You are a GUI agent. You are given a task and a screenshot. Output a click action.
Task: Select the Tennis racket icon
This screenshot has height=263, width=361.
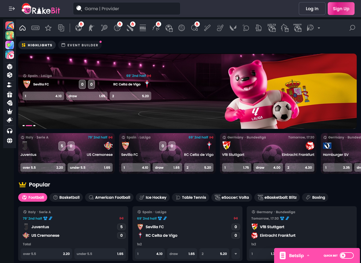104,28
